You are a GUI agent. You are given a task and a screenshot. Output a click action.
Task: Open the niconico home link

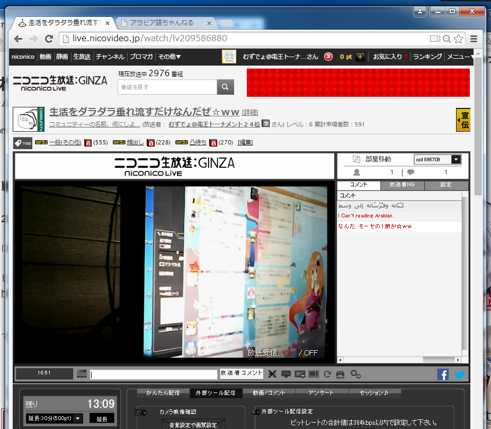click(23, 57)
